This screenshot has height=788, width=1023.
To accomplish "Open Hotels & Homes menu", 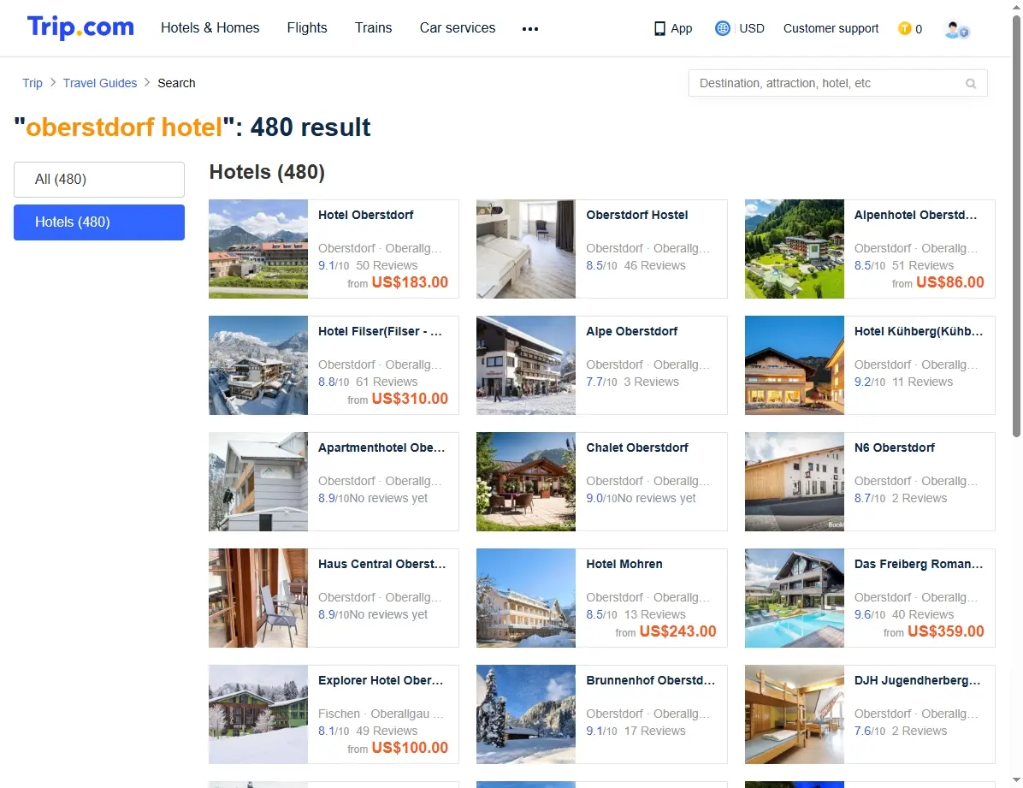I will (x=210, y=27).
